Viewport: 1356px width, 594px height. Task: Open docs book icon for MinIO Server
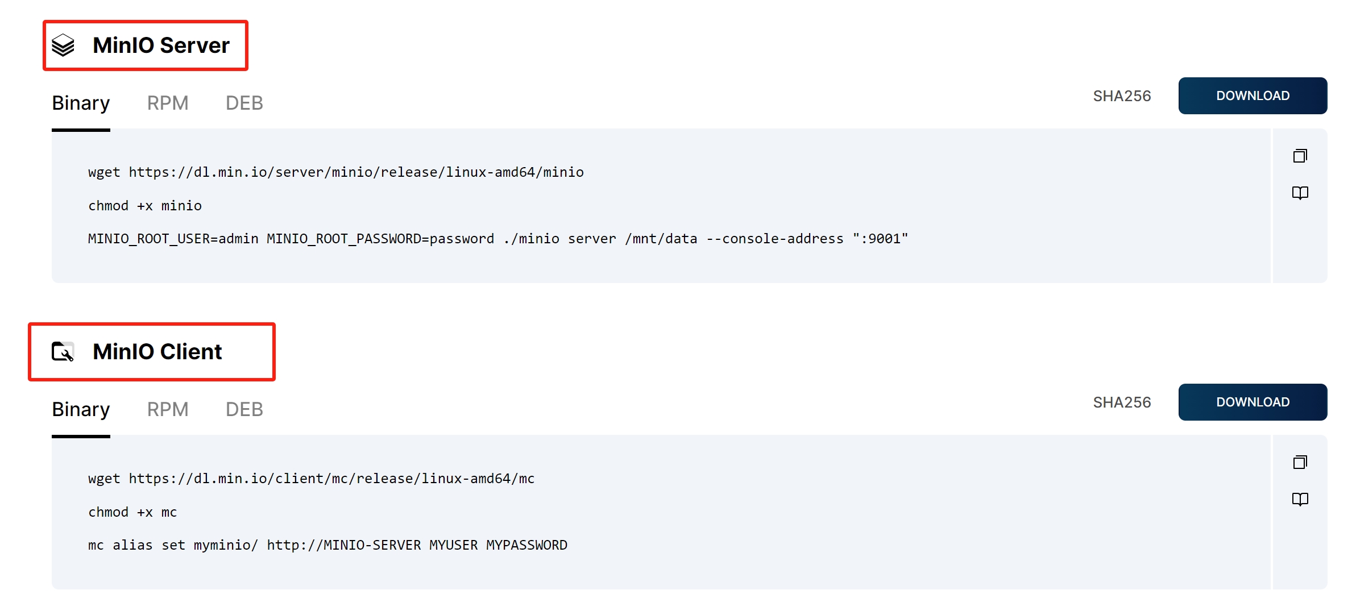tap(1300, 193)
